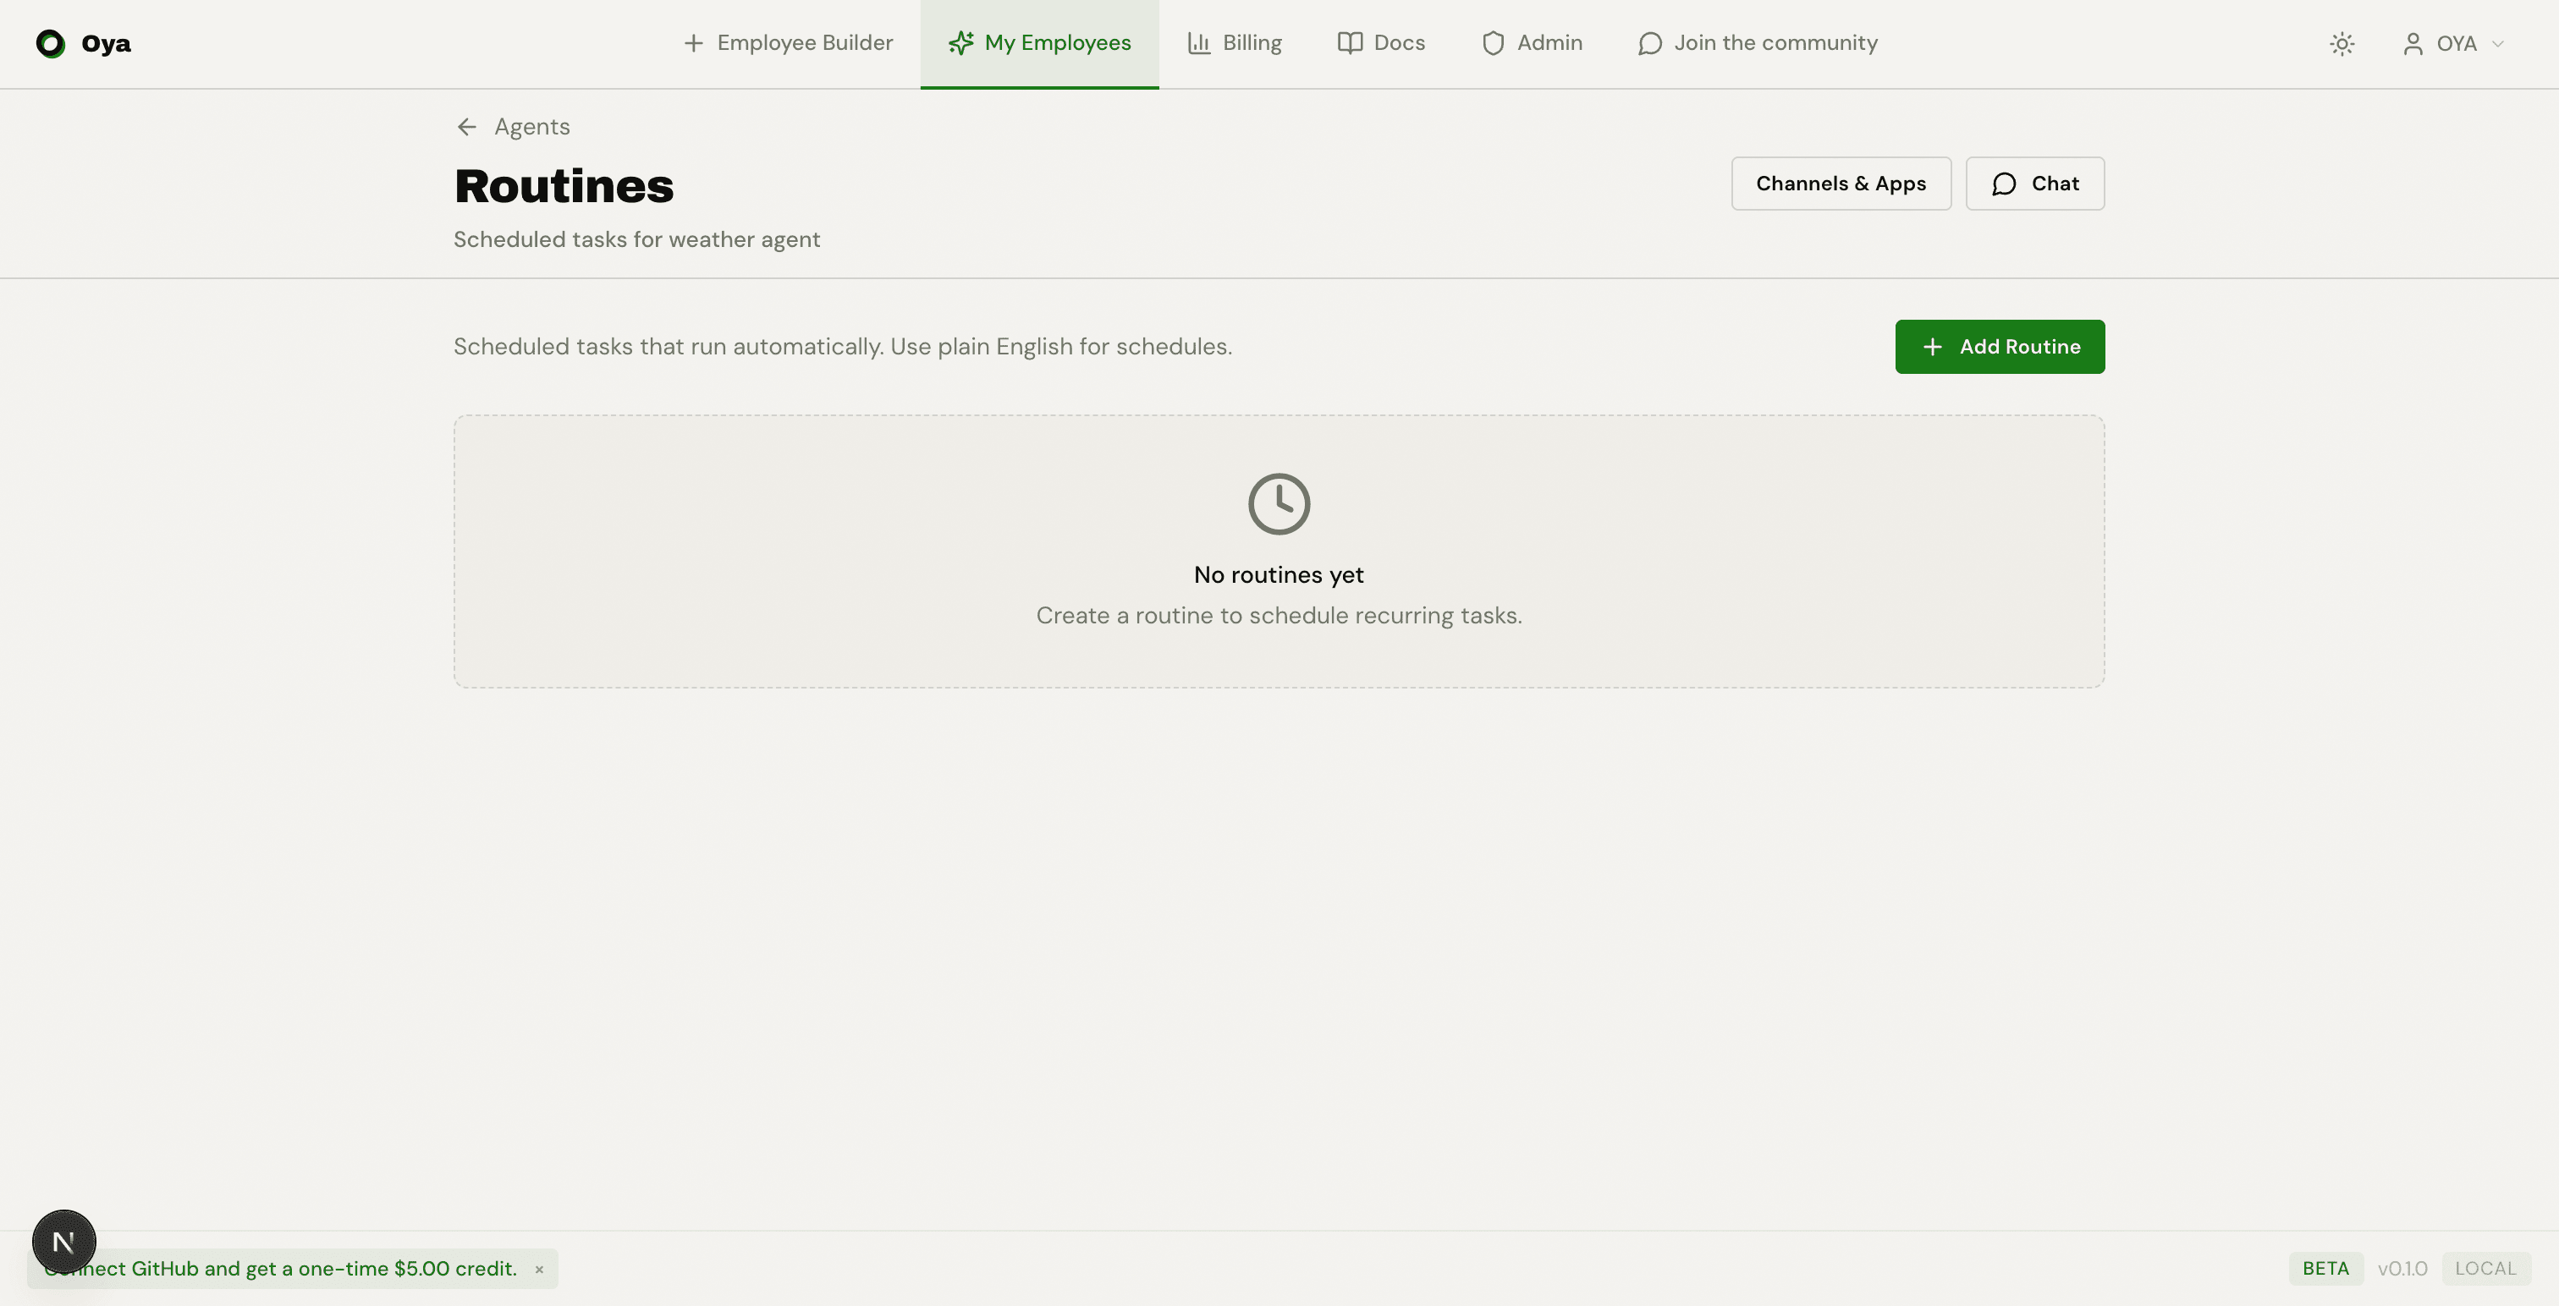Click the BETA badge in the status bar
This screenshot has height=1306, width=2559.
(2325, 1268)
